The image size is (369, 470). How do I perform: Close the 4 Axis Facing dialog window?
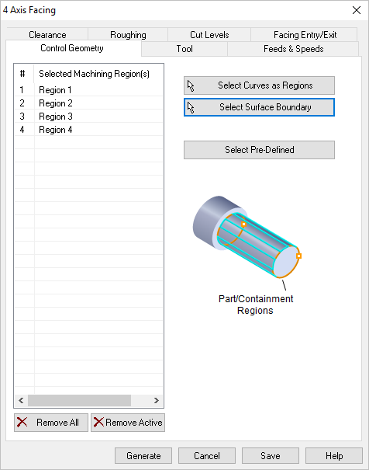357,10
